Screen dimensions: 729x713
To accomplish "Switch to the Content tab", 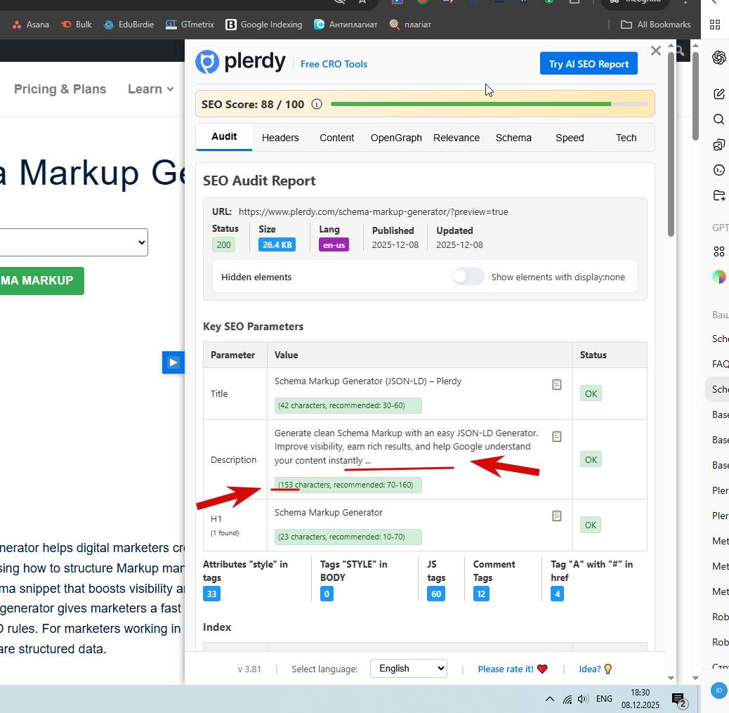I will 336,138.
